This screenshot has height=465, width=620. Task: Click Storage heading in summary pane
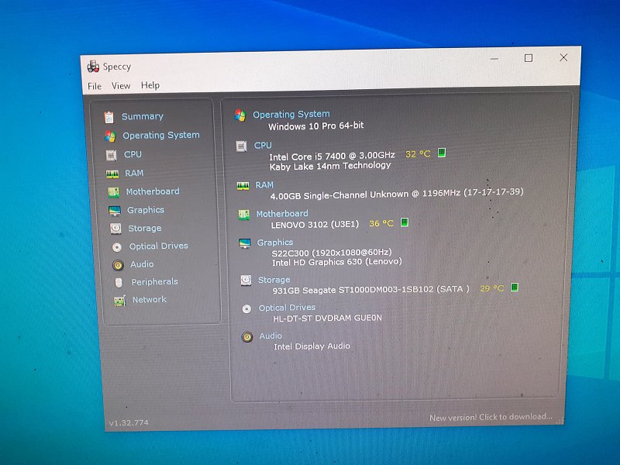point(274,280)
